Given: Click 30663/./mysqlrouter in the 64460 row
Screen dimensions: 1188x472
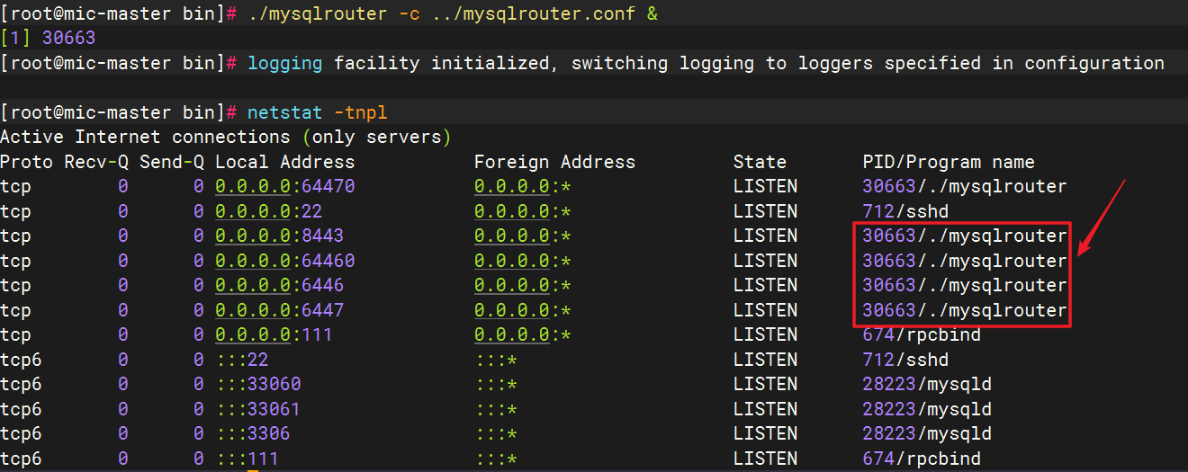Looking at the screenshot, I should pos(966,261).
